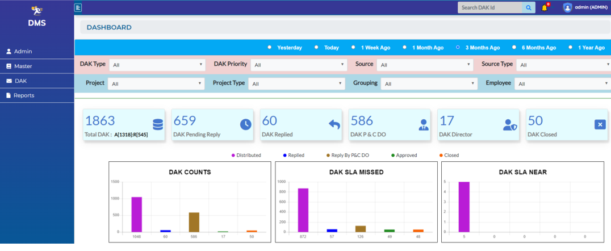Select the 1 Week Ago radio option
The height and width of the screenshot is (251, 611).
[x=353, y=48]
